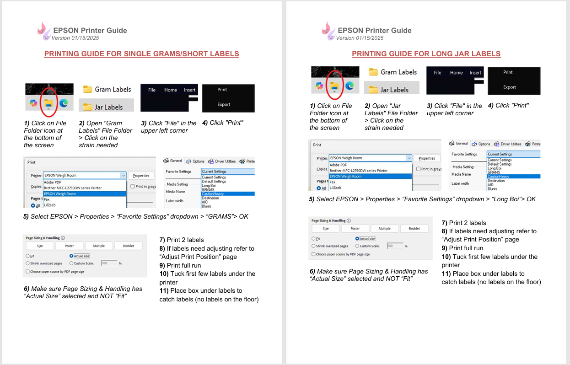This screenshot has width=570, height=365.
Task: Open Printer dropdown arrow on Single Grams page
Action: coord(123,175)
